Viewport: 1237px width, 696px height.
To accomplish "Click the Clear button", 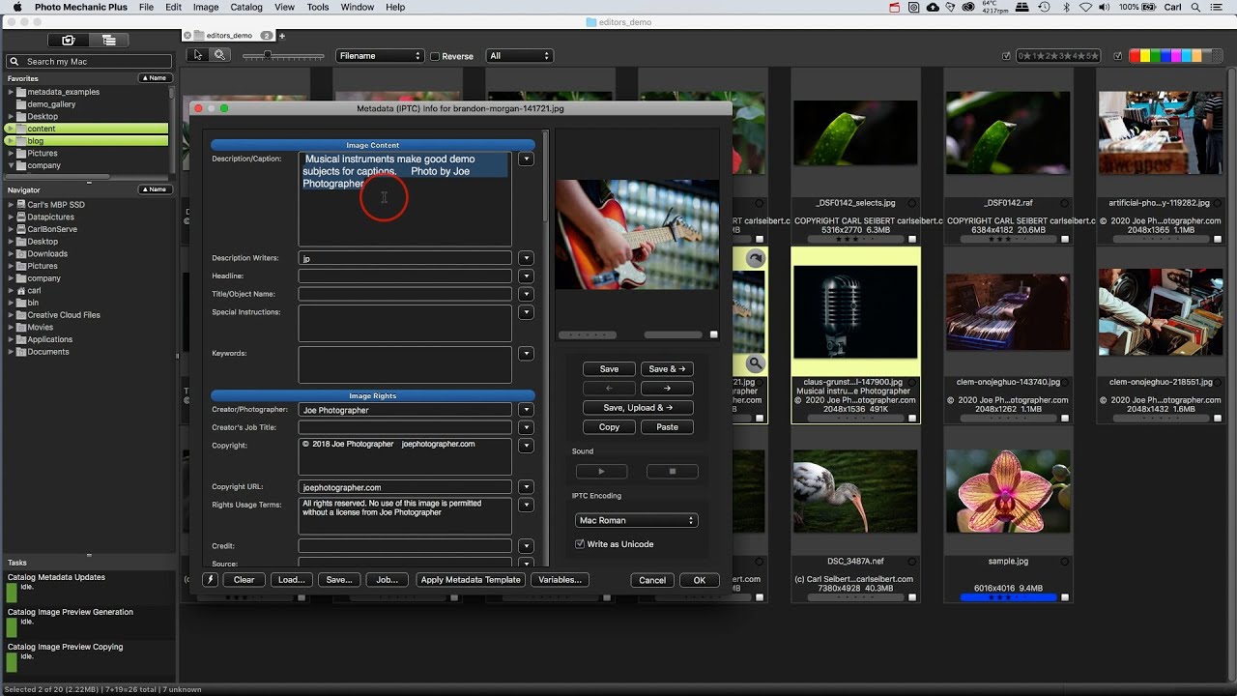I will [x=245, y=580].
